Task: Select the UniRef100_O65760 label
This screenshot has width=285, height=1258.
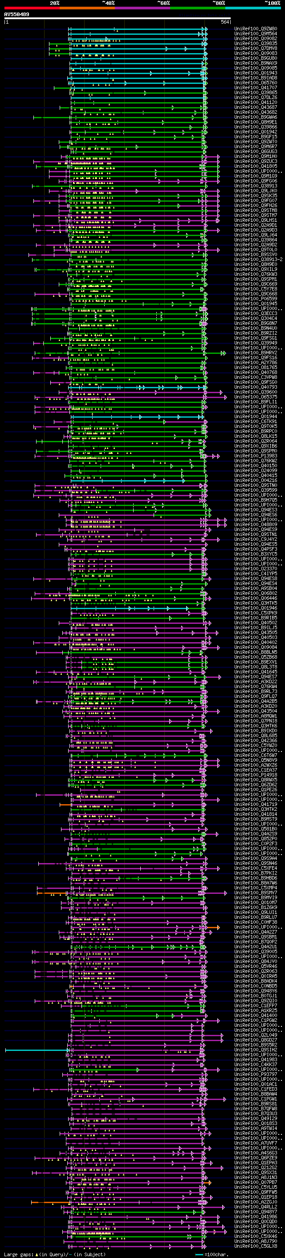Action: (256, 83)
